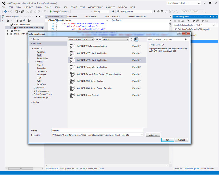
Task: Open the Toolbox icon in main toolbar
Action: pos(158,11)
